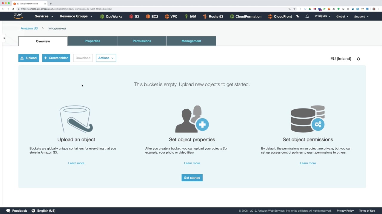Click the disabled Download button
The width and height of the screenshot is (382, 214).
(83, 58)
